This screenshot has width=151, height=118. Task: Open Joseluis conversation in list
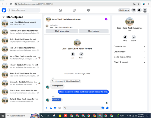point(21,32)
